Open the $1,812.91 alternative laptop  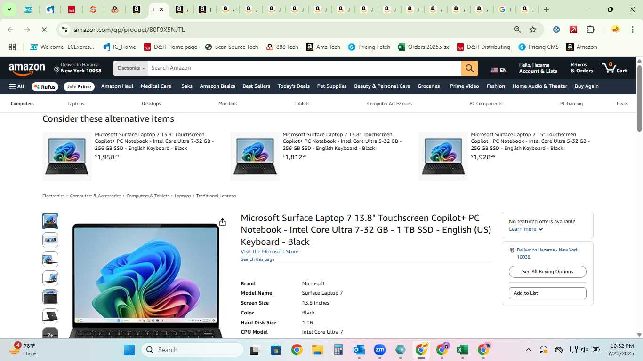tap(342, 141)
